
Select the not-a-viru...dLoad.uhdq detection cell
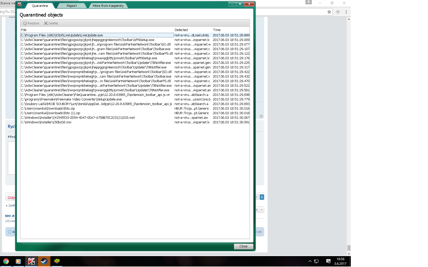192,35
